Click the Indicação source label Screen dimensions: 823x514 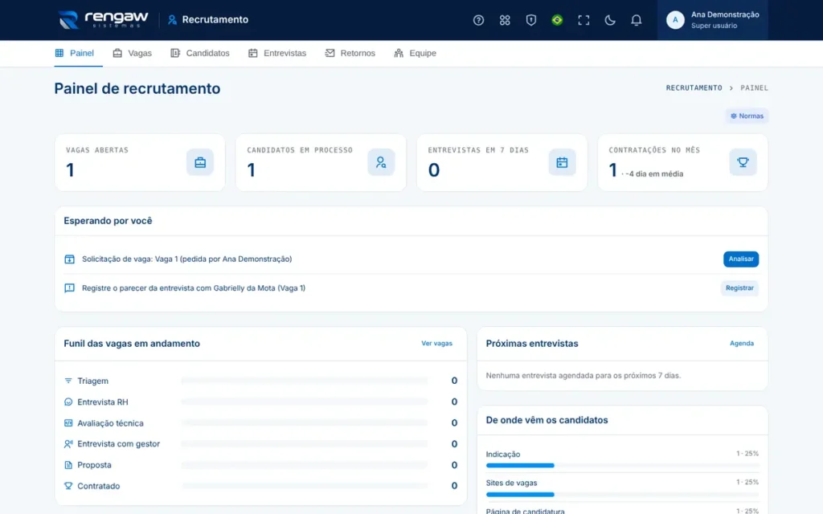click(503, 455)
